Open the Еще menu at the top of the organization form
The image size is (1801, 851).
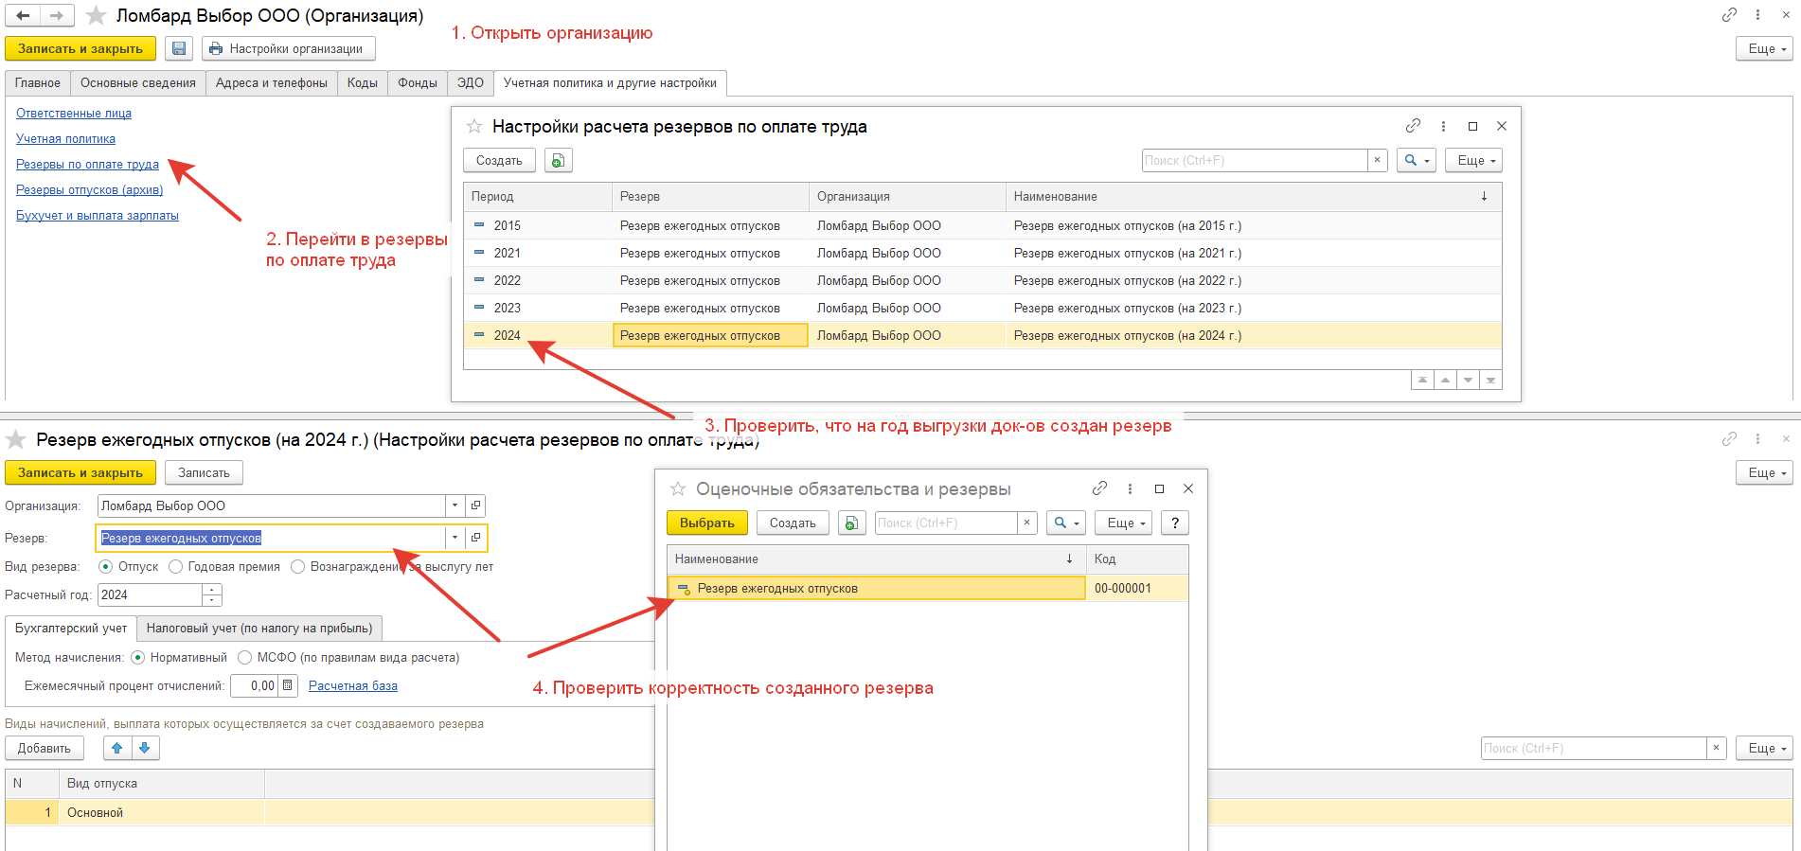coord(1764,48)
